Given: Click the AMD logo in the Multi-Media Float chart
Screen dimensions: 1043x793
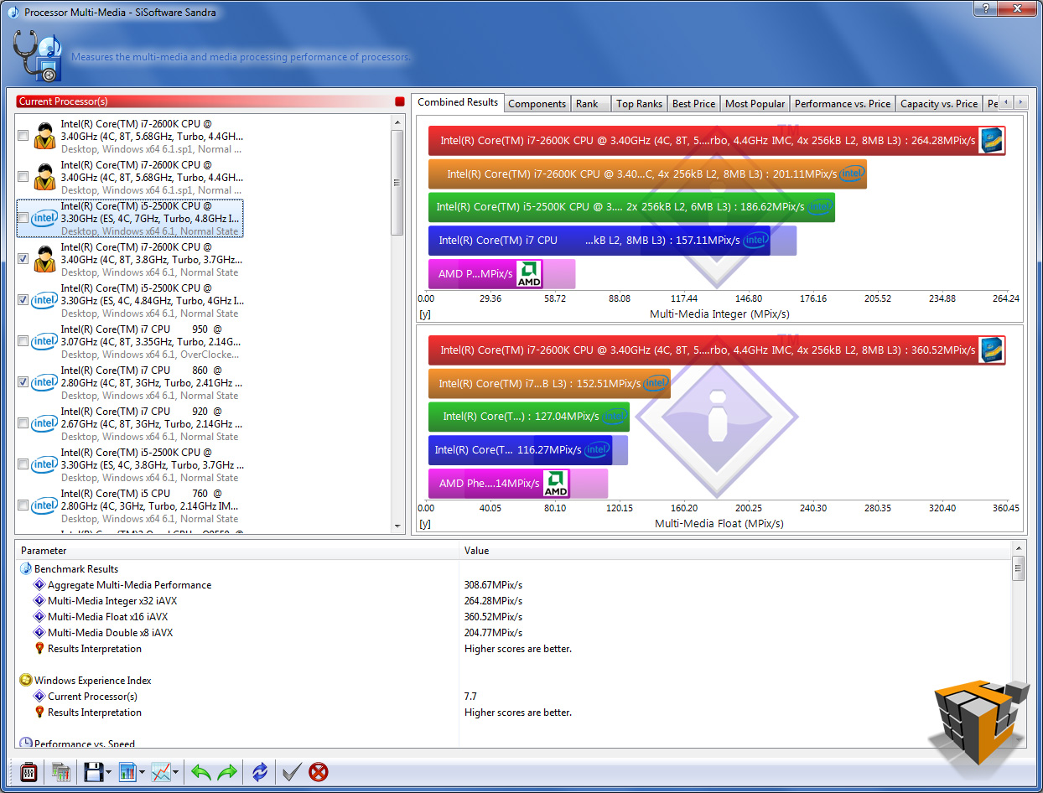Looking at the screenshot, I should (556, 483).
